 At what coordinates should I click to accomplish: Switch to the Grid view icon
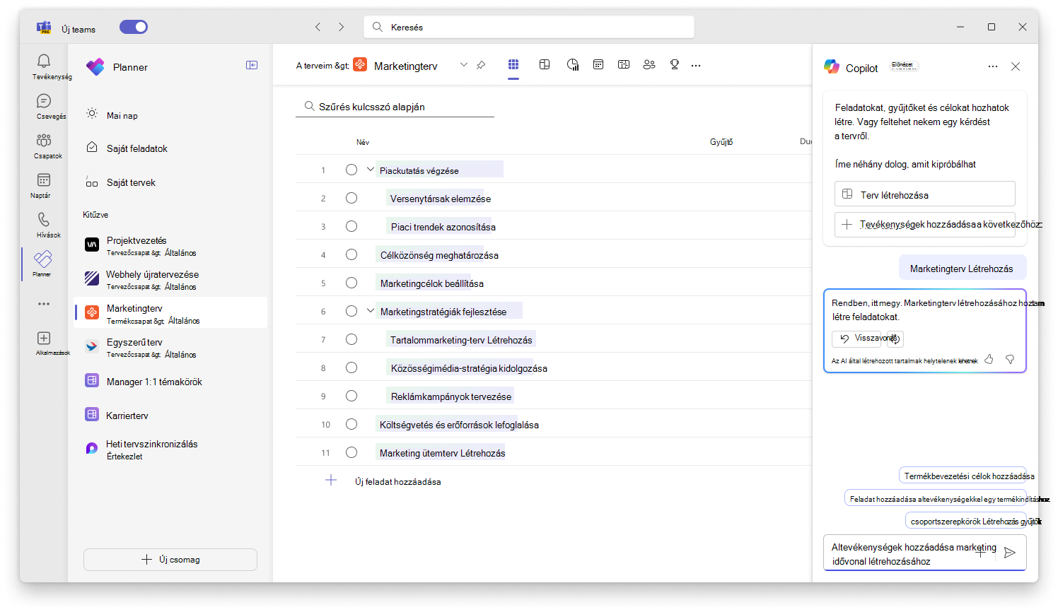513,64
